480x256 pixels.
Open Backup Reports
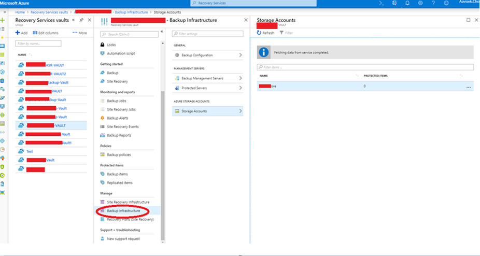coord(119,135)
